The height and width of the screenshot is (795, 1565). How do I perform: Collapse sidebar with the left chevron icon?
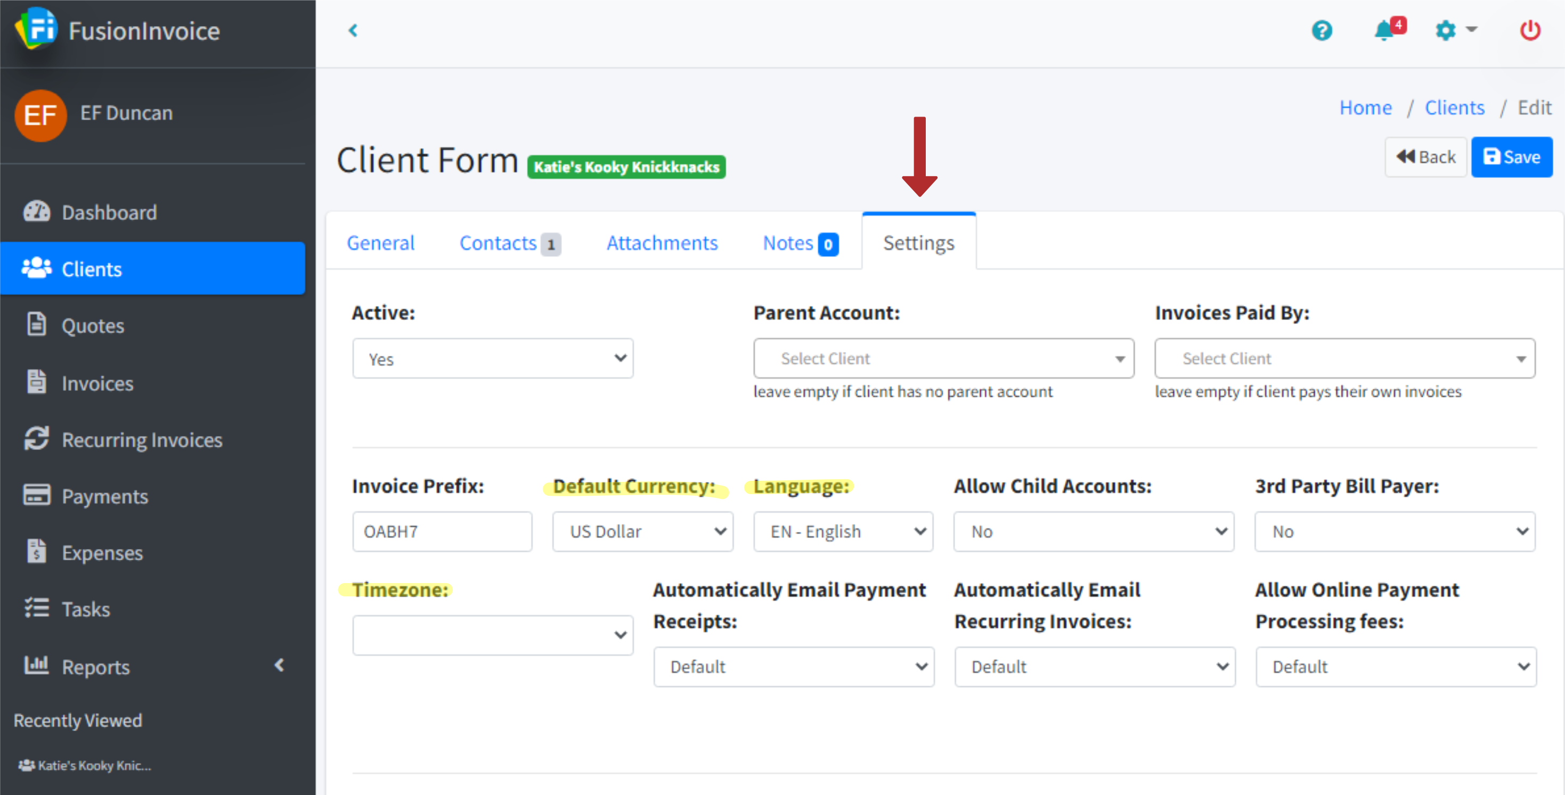click(x=353, y=30)
